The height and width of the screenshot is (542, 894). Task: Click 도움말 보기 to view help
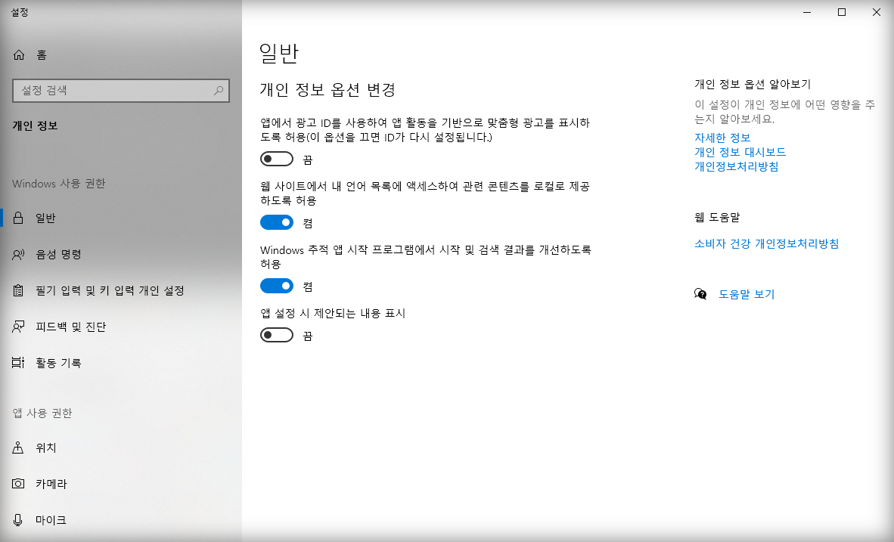[x=745, y=294]
